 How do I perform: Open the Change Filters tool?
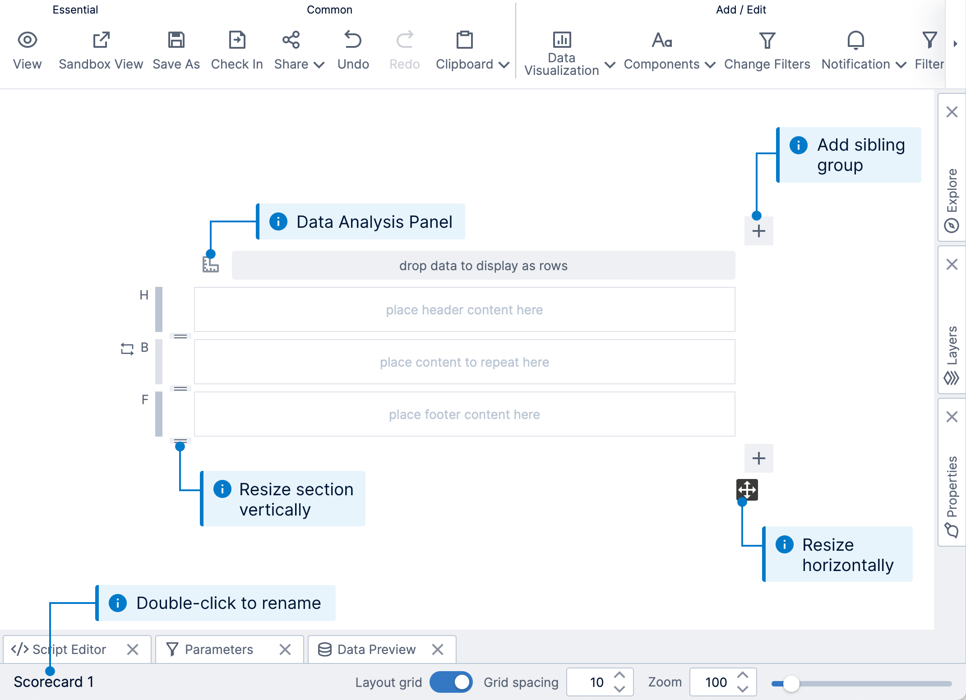[767, 49]
